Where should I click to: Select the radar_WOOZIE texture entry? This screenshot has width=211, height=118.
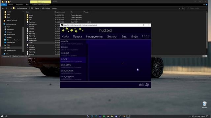click(x=73, y=72)
